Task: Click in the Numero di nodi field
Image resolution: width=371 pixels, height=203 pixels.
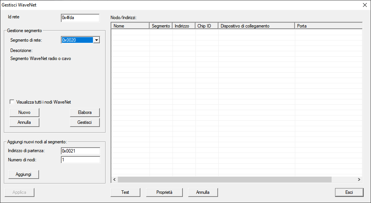Action: point(80,160)
